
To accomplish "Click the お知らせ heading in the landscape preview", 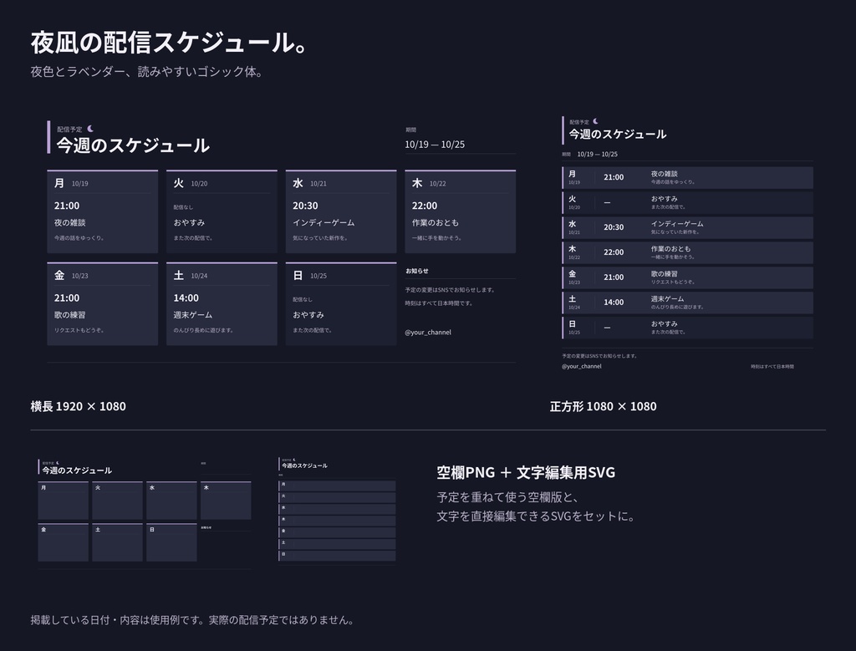I will click(417, 271).
